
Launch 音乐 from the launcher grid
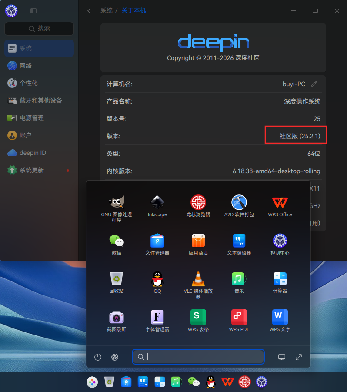point(239,282)
